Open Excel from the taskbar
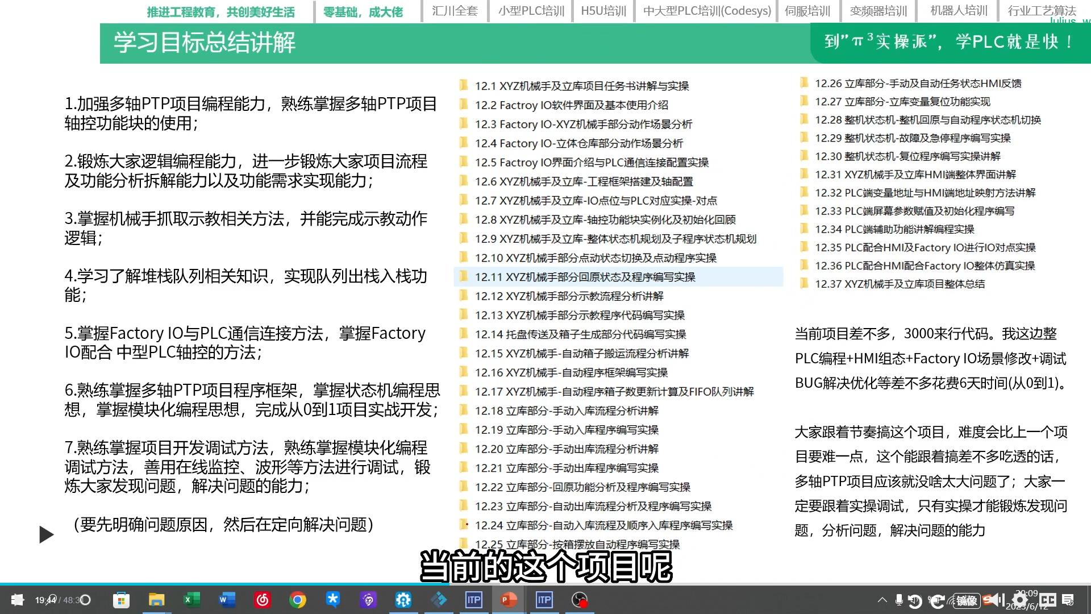1091x614 pixels. click(191, 600)
